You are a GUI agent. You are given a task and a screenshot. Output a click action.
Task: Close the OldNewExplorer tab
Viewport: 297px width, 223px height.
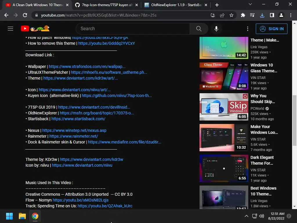(x=206, y=5)
